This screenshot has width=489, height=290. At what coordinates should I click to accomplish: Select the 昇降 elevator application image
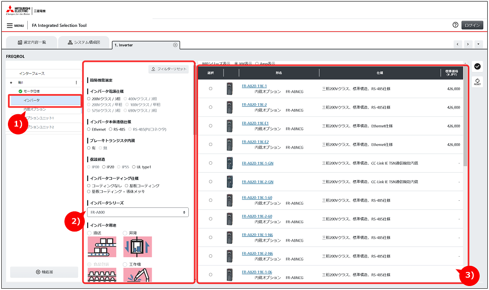(x=137, y=246)
